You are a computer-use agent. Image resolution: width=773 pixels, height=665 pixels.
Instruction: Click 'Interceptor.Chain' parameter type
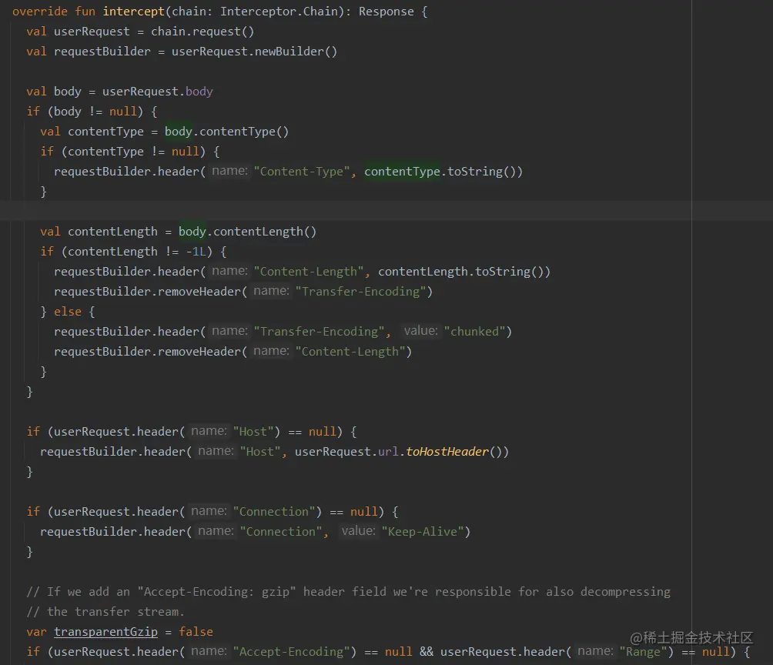[282, 12]
